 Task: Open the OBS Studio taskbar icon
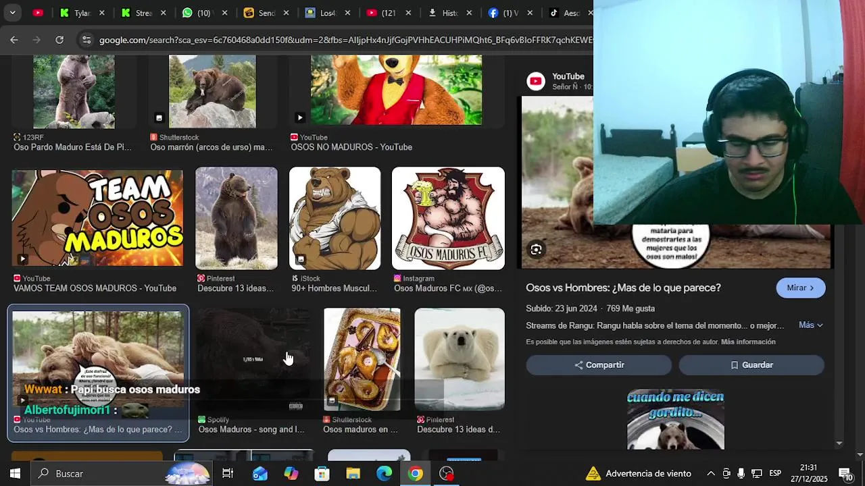click(447, 474)
